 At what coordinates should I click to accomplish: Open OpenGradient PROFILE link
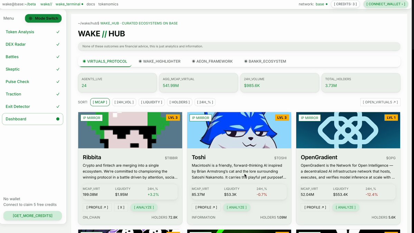pyautogui.click(x=315, y=207)
